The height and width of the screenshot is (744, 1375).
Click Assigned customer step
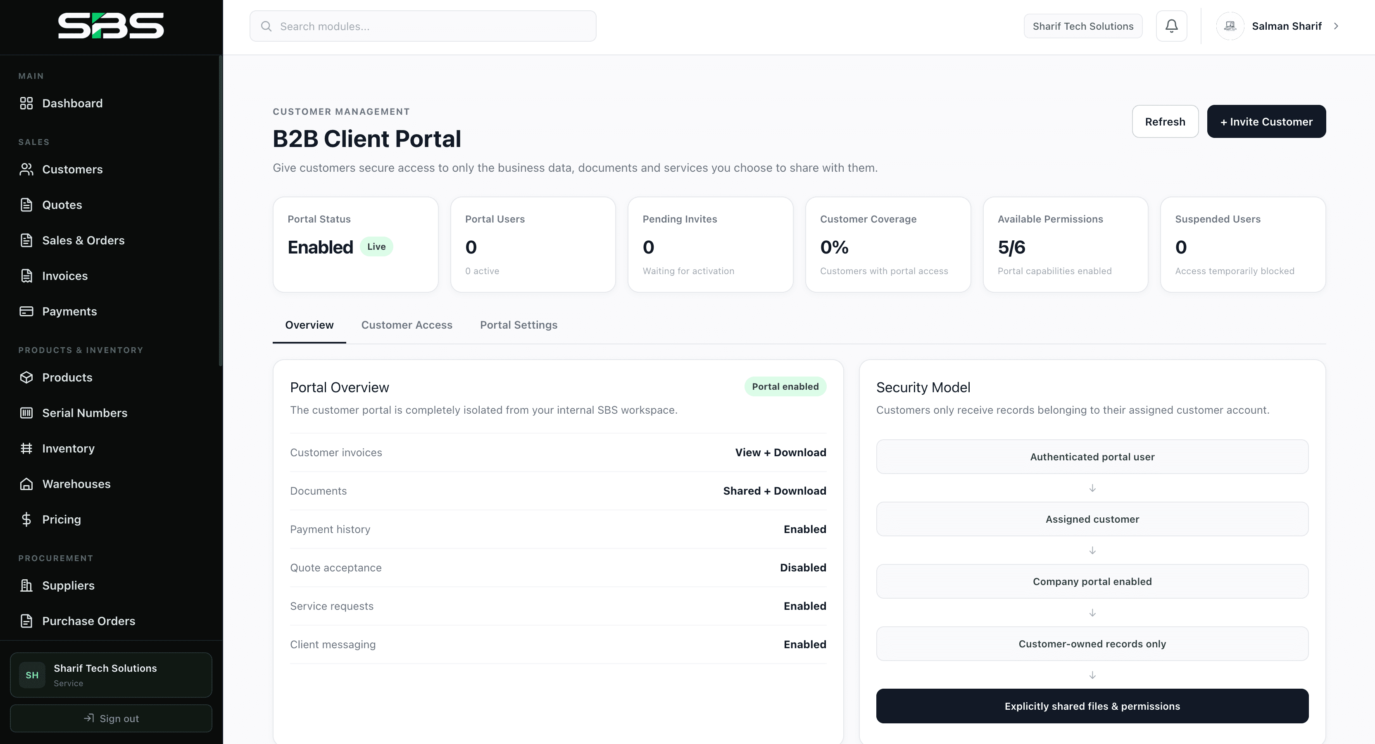pyautogui.click(x=1092, y=519)
